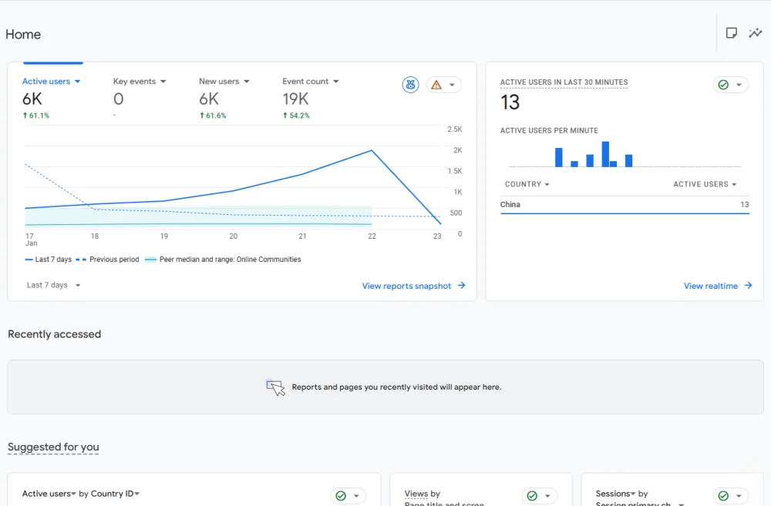Screen dimensions: 771x506
Task: Click Country ID card green checkmark
Action: tap(348, 496)
